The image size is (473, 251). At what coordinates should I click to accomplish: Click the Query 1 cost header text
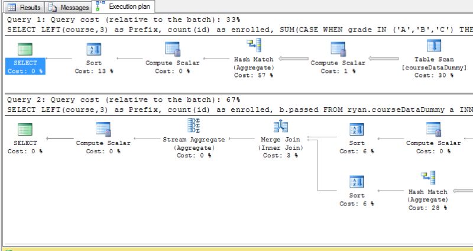coord(124,20)
